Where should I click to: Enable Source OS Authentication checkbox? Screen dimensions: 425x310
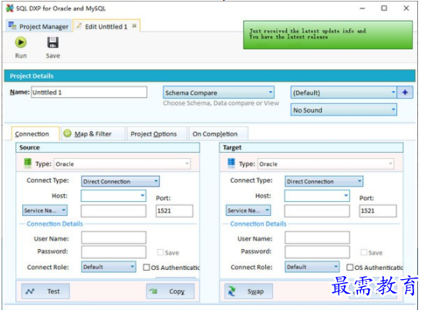click(147, 268)
